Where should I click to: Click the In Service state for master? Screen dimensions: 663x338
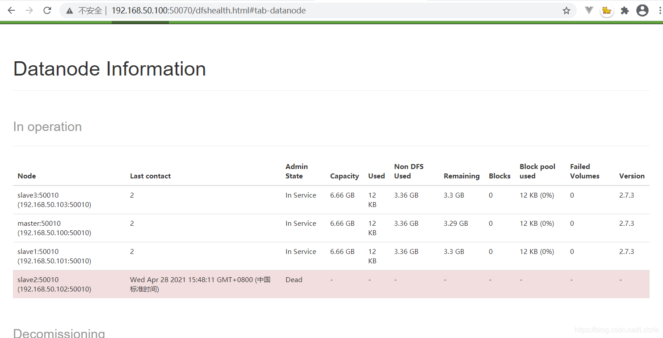tap(301, 224)
